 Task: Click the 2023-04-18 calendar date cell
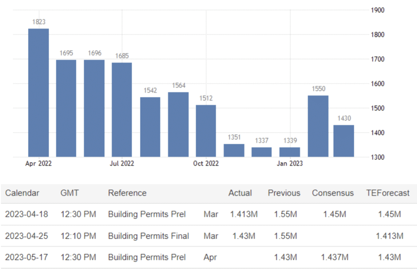[x=26, y=214]
